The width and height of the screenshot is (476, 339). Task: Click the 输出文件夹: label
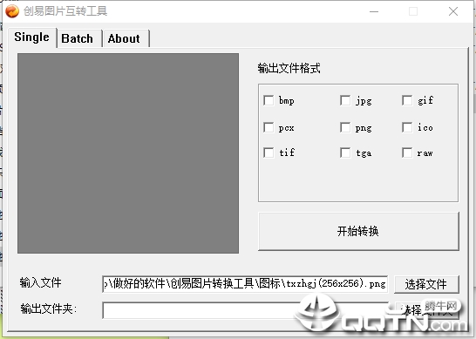pyautogui.click(x=49, y=309)
